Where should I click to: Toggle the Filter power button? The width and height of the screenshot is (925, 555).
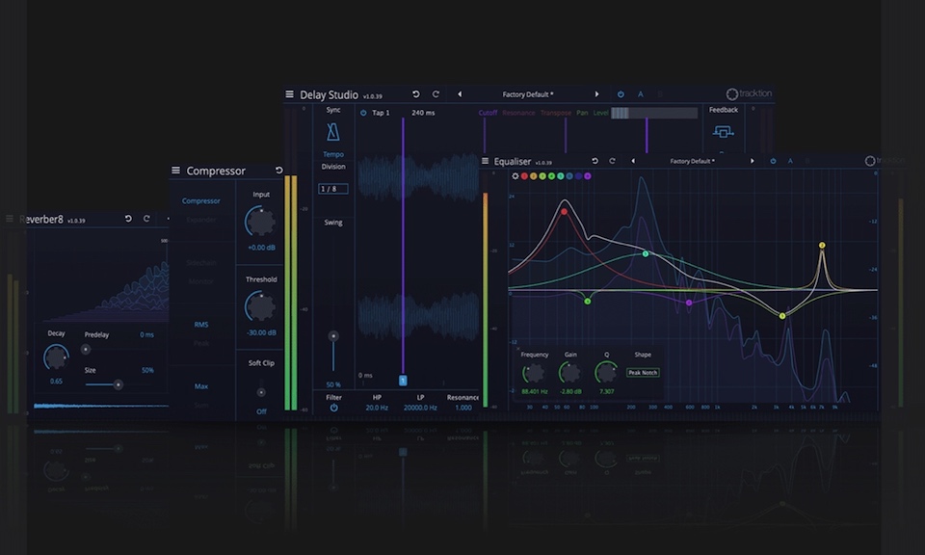(x=334, y=408)
